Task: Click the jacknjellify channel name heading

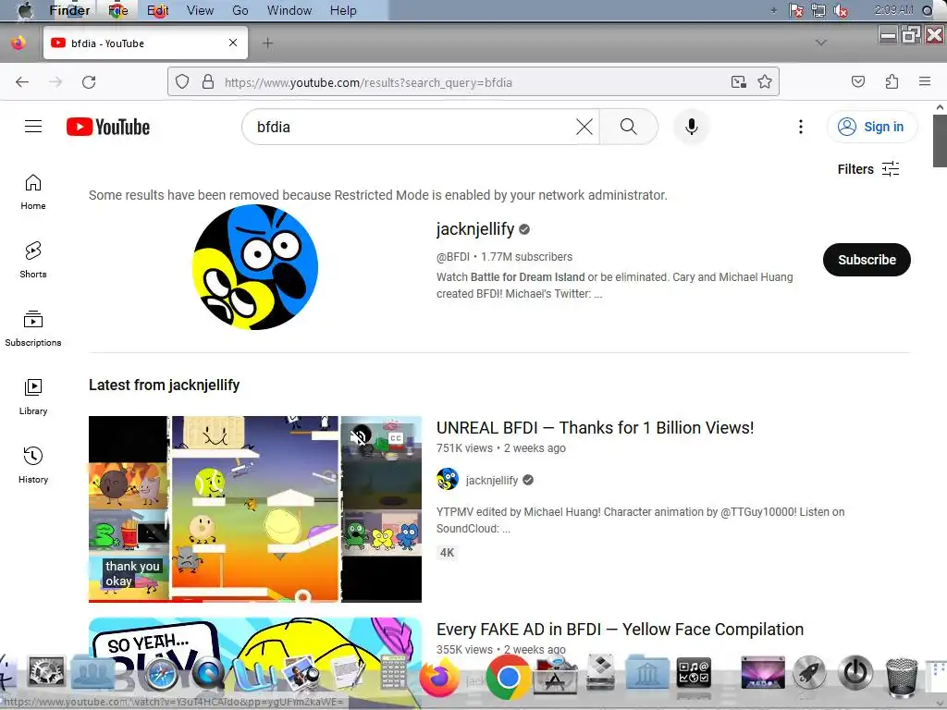Action: click(475, 229)
